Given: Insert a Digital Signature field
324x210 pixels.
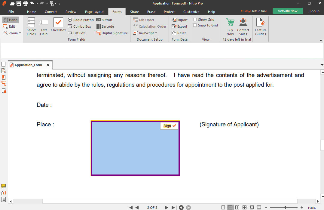Looking at the screenshot, I should pos(112,33).
